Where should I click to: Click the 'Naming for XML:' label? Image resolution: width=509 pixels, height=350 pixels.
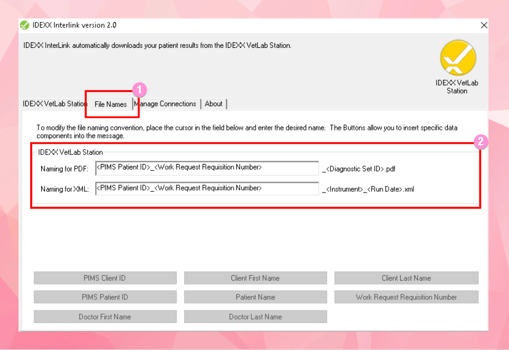(x=65, y=189)
